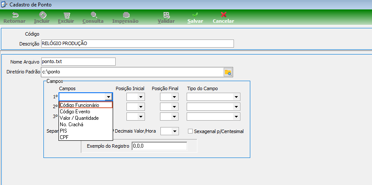Click the Retornar toolbar icon
The height and width of the screenshot is (185, 372).
pos(15,15)
